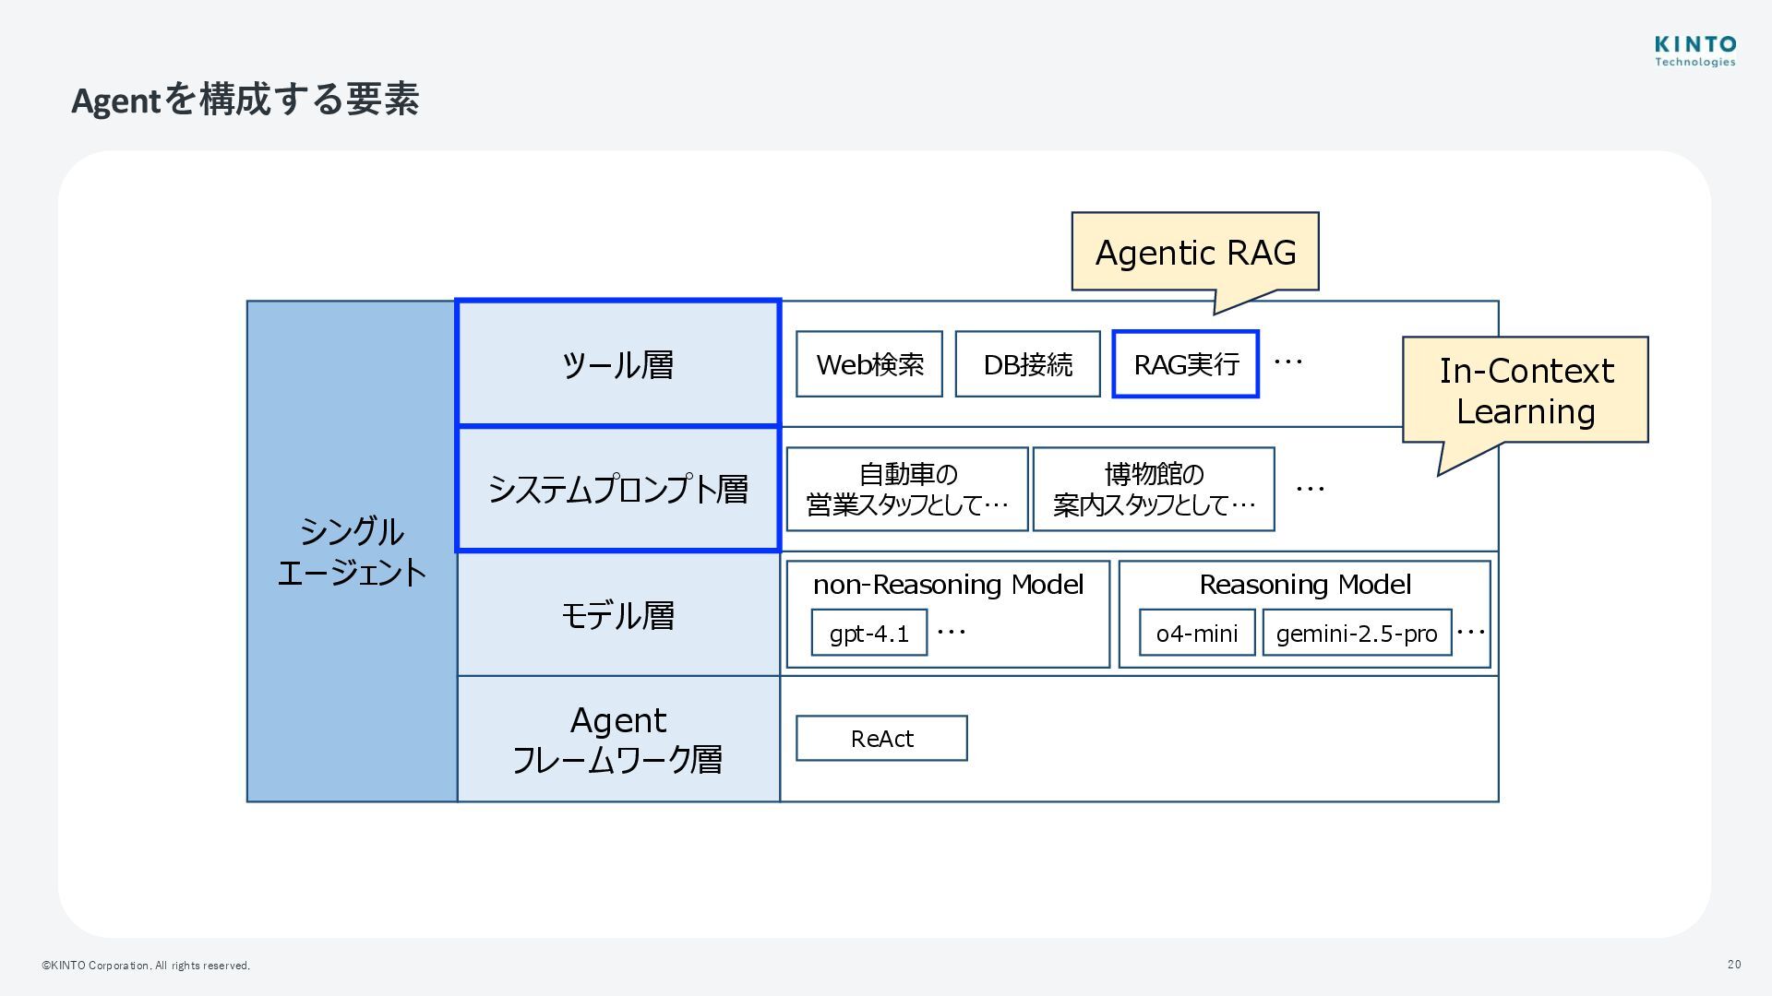Select the '自動車の営業スタッフとして…' prompt box
This screenshot has height=996, width=1772.
click(x=907, y=489)
